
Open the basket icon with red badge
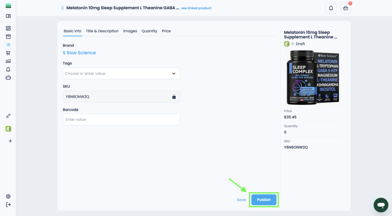pos(345,8)
